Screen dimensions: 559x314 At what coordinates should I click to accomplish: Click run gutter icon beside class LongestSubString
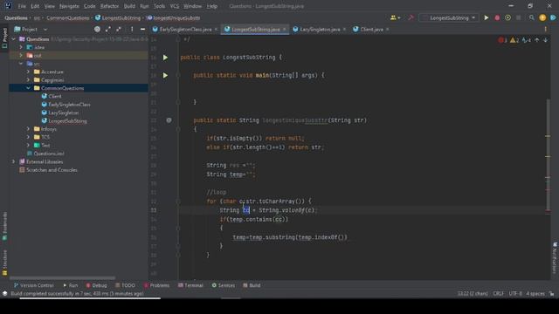(x=165, y=58)
